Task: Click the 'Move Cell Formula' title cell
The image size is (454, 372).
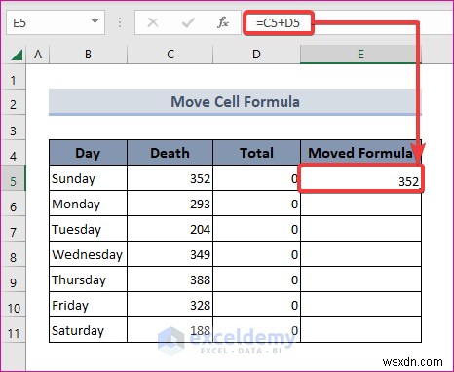Action: [x=235, y=102]
